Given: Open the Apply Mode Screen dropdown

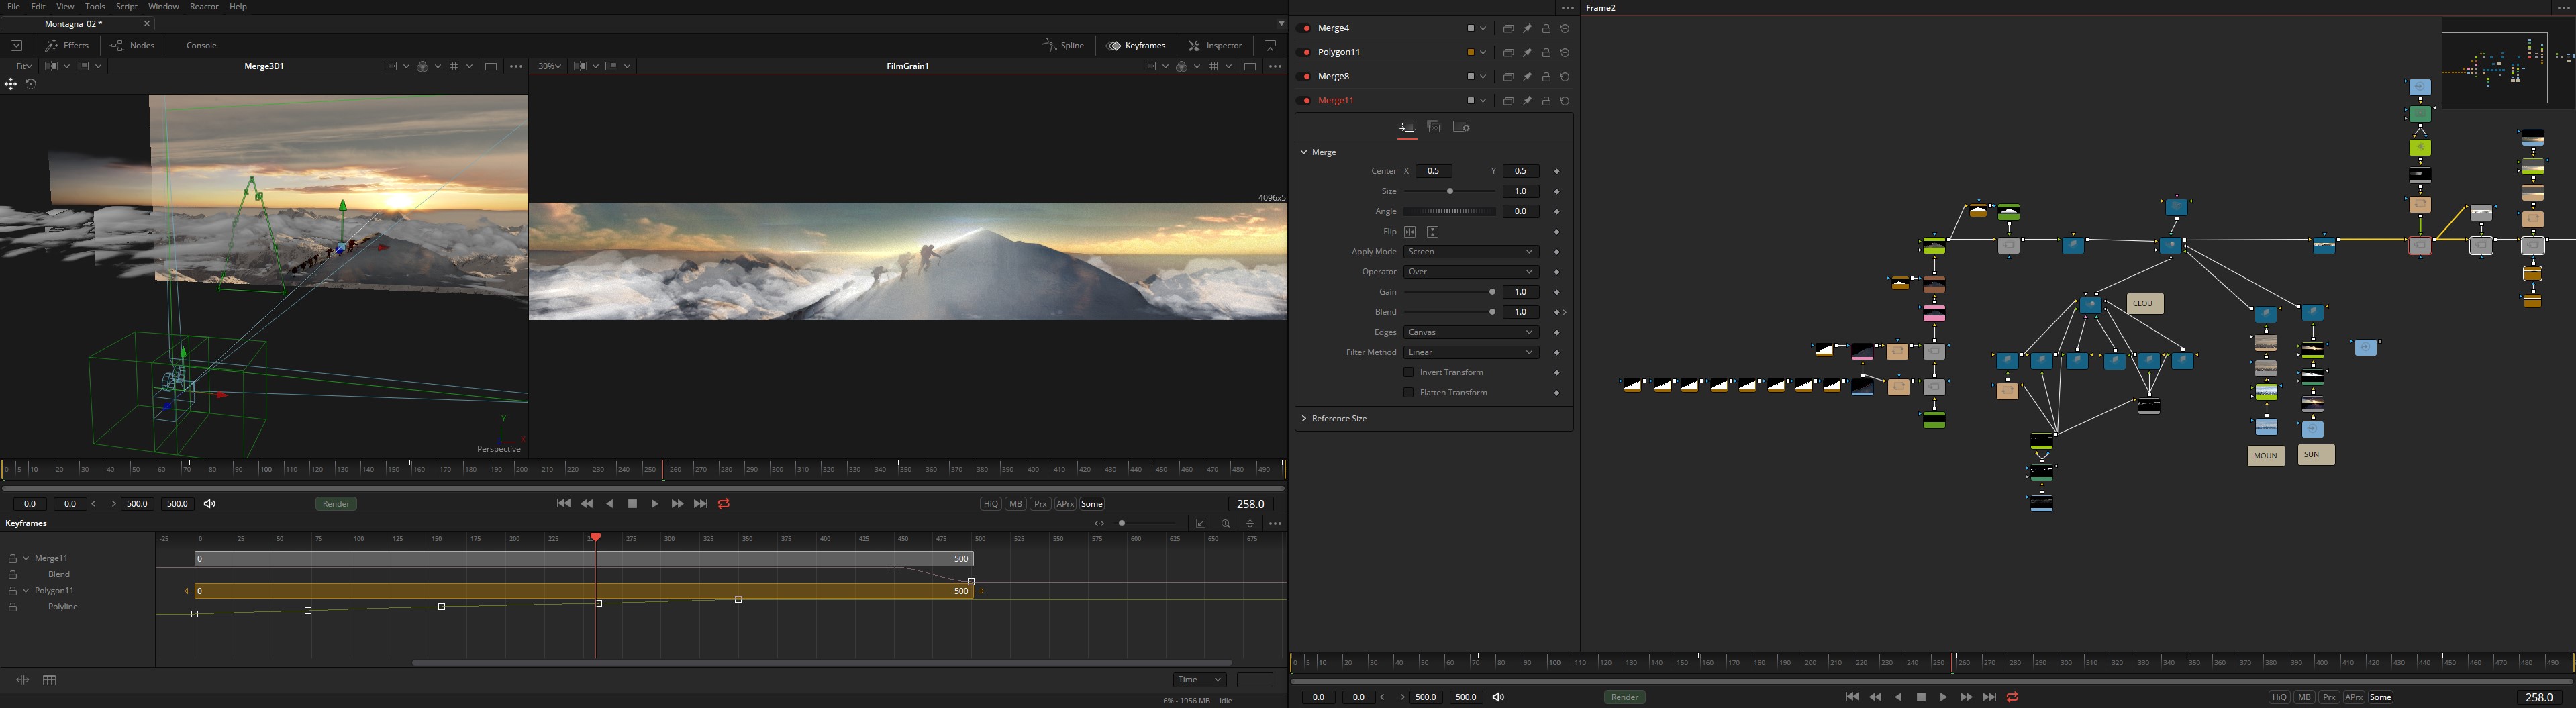Looking at the screenshot, I should click(x=1471, y=252).
